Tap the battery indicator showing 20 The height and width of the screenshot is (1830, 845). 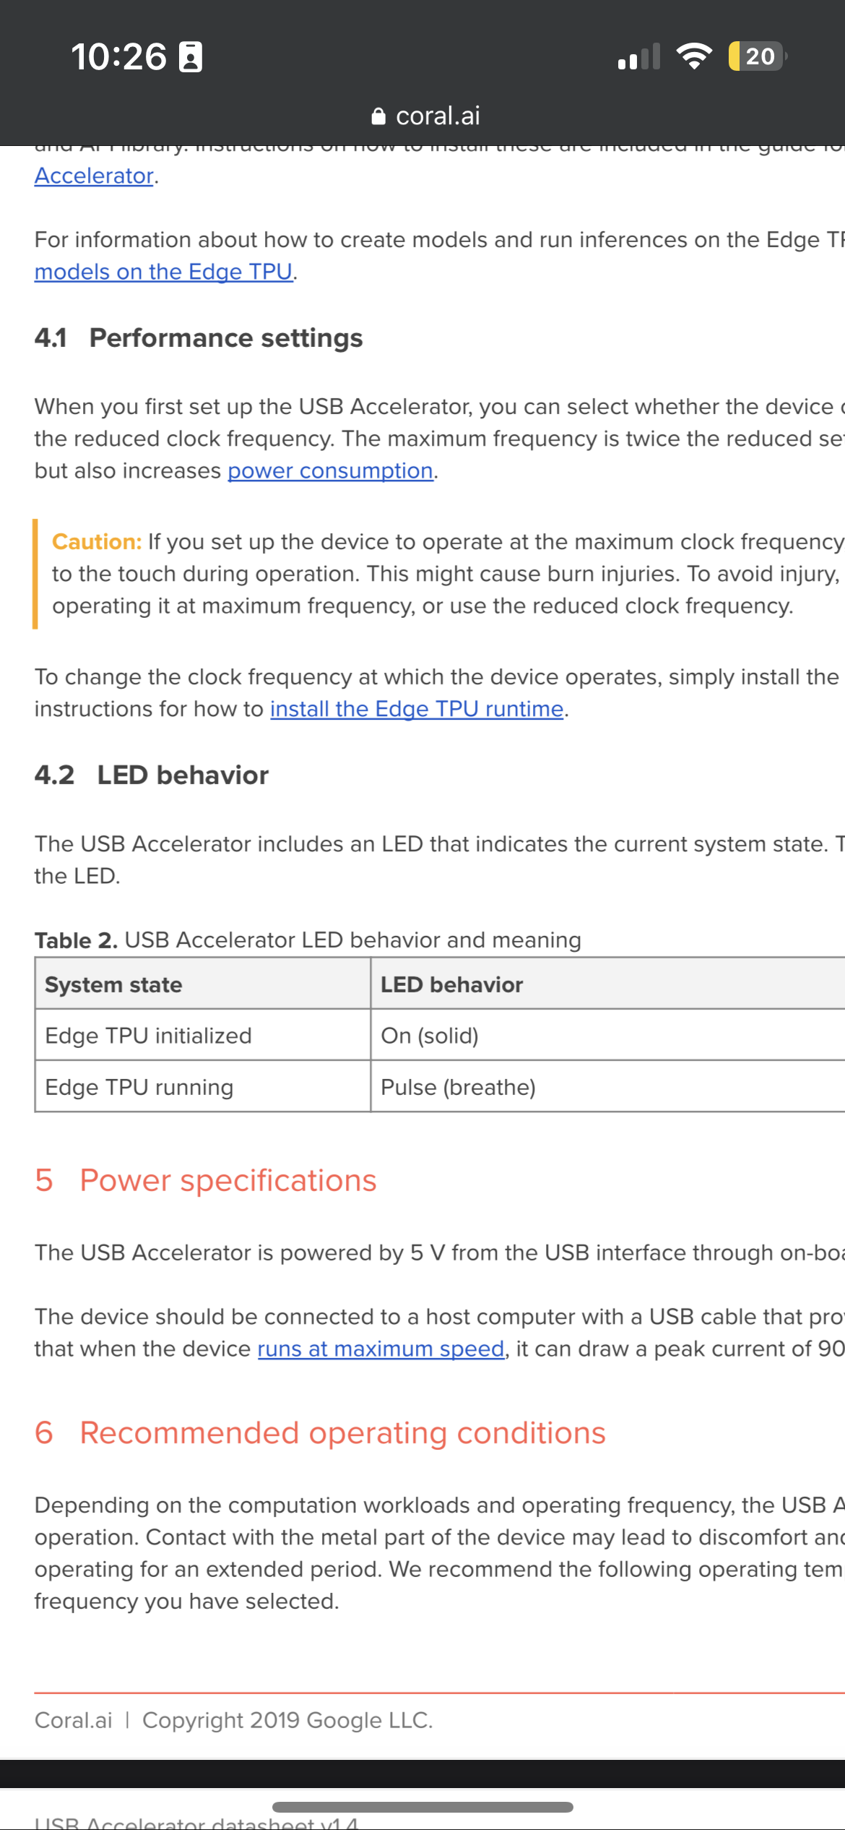click(x=754, y=56)
